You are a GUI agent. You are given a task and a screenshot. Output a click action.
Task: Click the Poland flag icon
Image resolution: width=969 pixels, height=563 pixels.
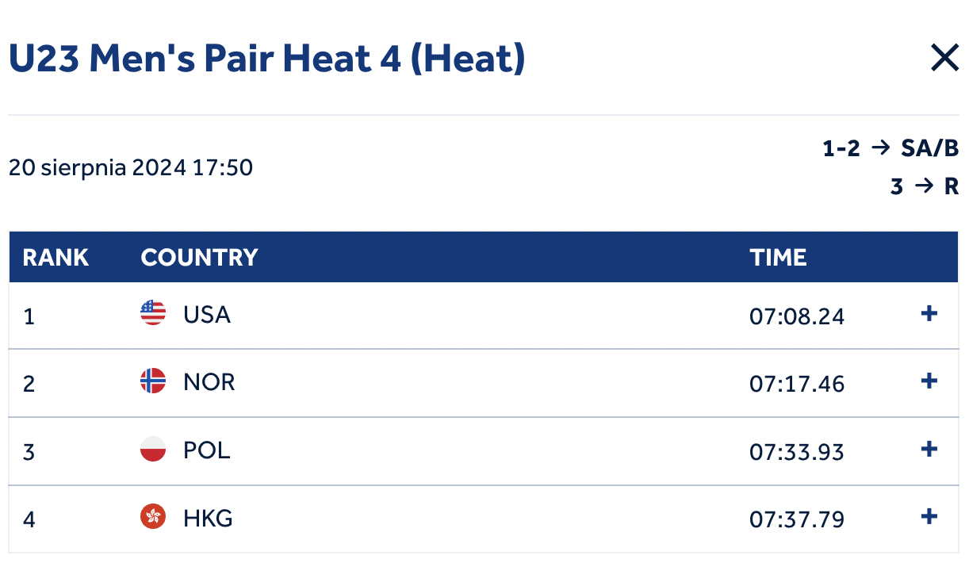point(153,450)
